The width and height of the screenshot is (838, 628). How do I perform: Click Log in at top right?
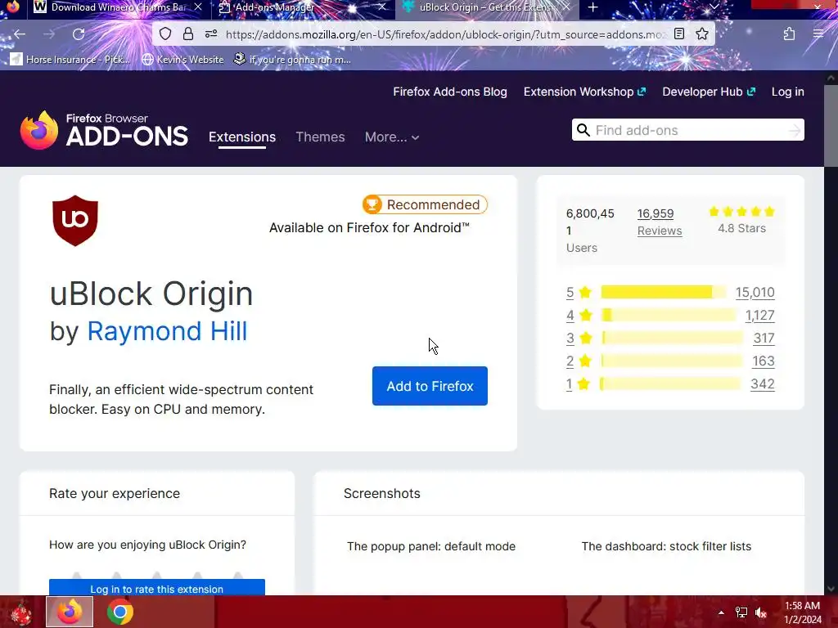click(x=788, y=92)
